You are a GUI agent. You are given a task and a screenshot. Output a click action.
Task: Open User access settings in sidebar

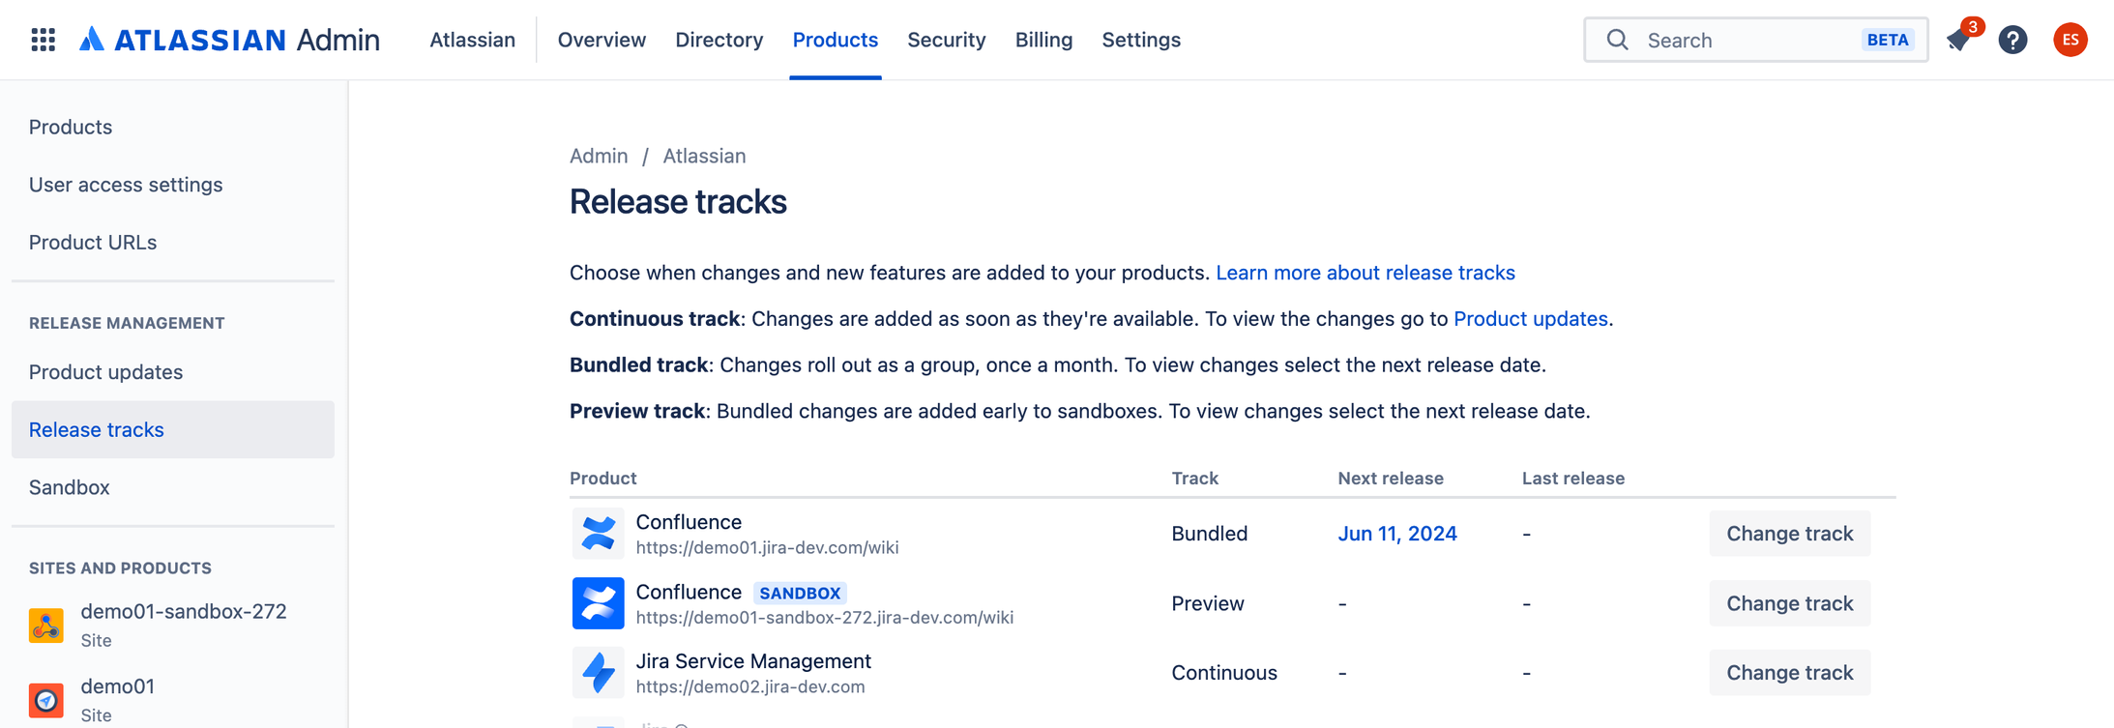pos(173,185)
